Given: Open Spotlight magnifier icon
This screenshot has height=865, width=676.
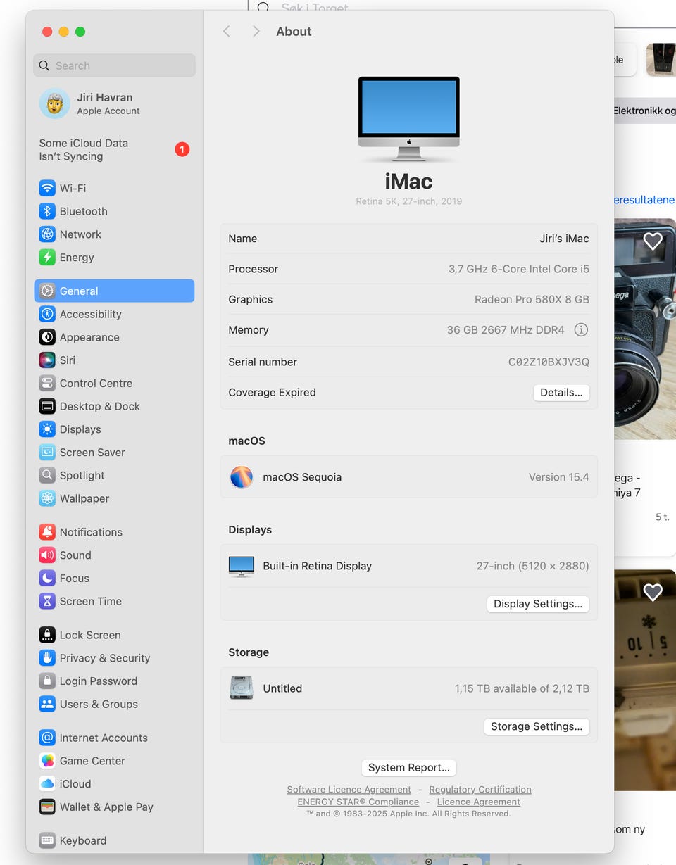Looking at the screenshot, I should 47,475.
